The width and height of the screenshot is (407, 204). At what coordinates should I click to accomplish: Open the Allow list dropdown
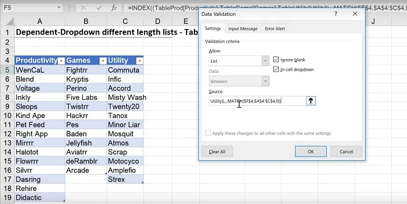coord(265,61)
